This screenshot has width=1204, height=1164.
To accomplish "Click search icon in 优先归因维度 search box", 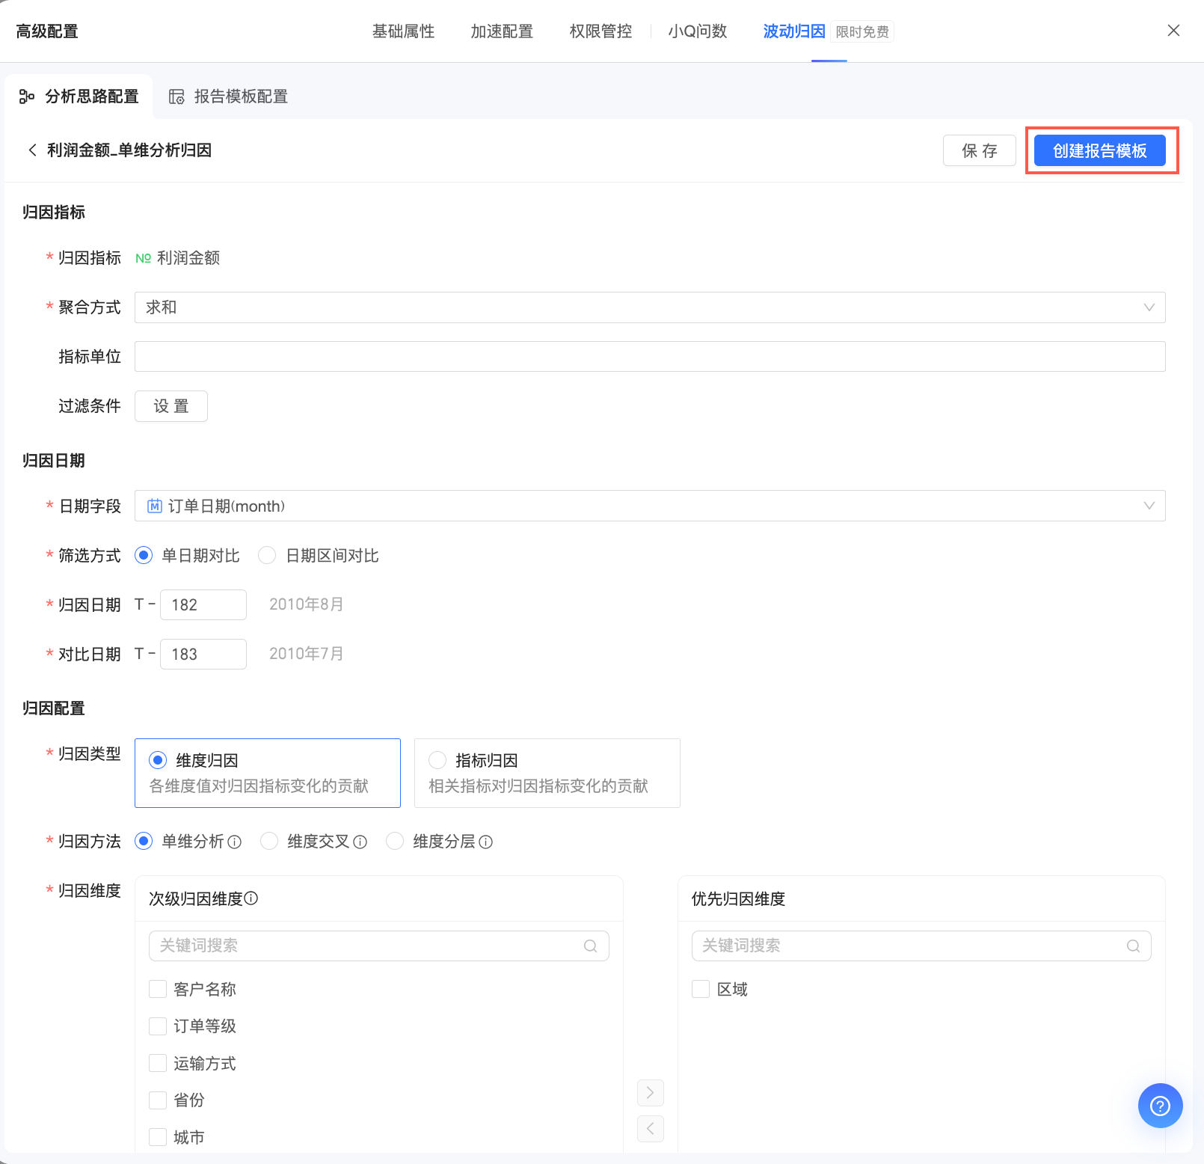I will click(x=1133, y=946).
